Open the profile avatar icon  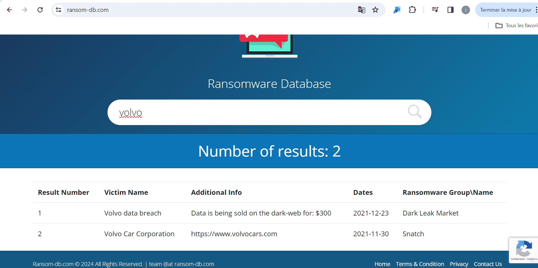pyautogui.click(x=466, y=10)
